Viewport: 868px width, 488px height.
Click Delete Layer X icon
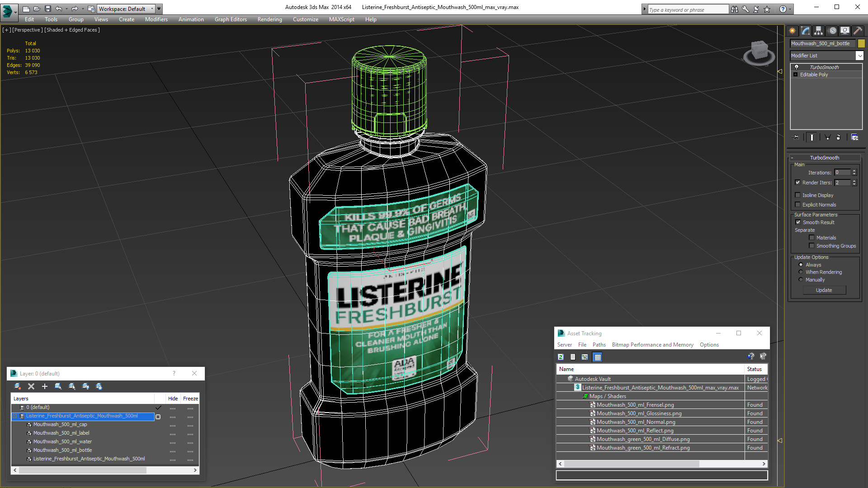click(x=31, y=386)
